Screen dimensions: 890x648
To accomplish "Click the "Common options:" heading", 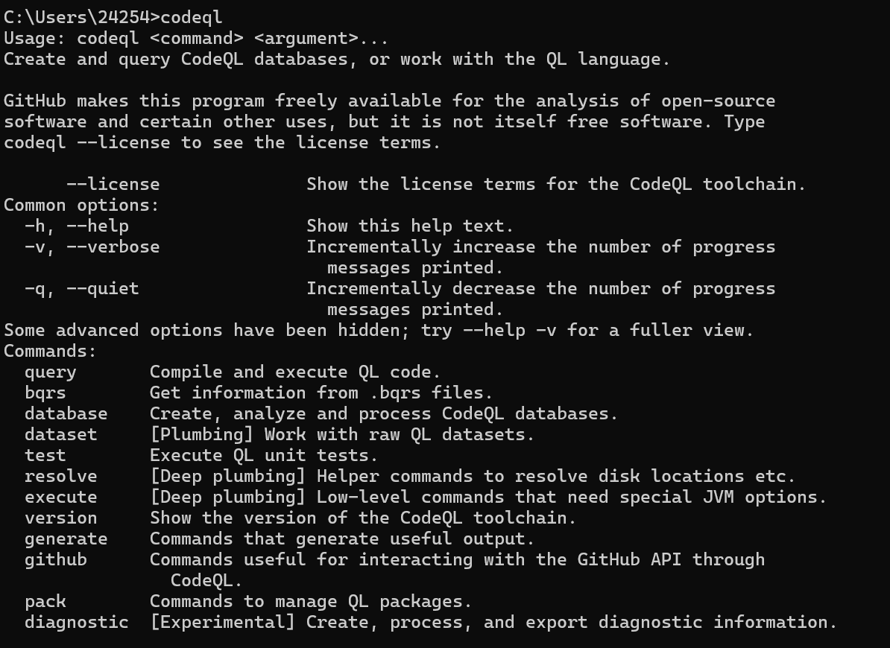I will coord(81,205).
